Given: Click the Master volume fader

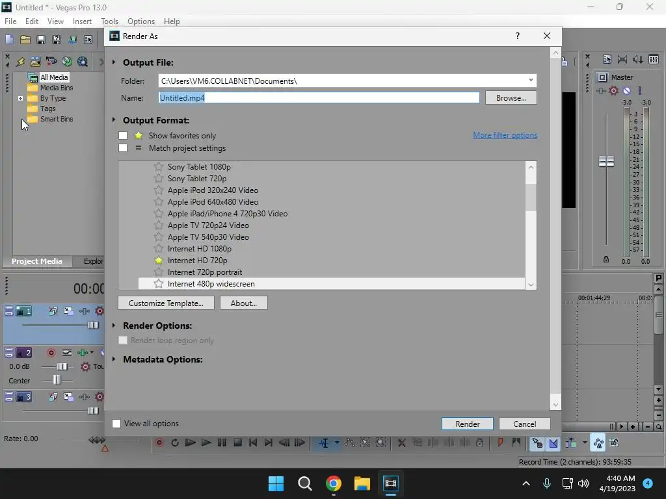Looking at the screenshot, I should pos(606,162).
